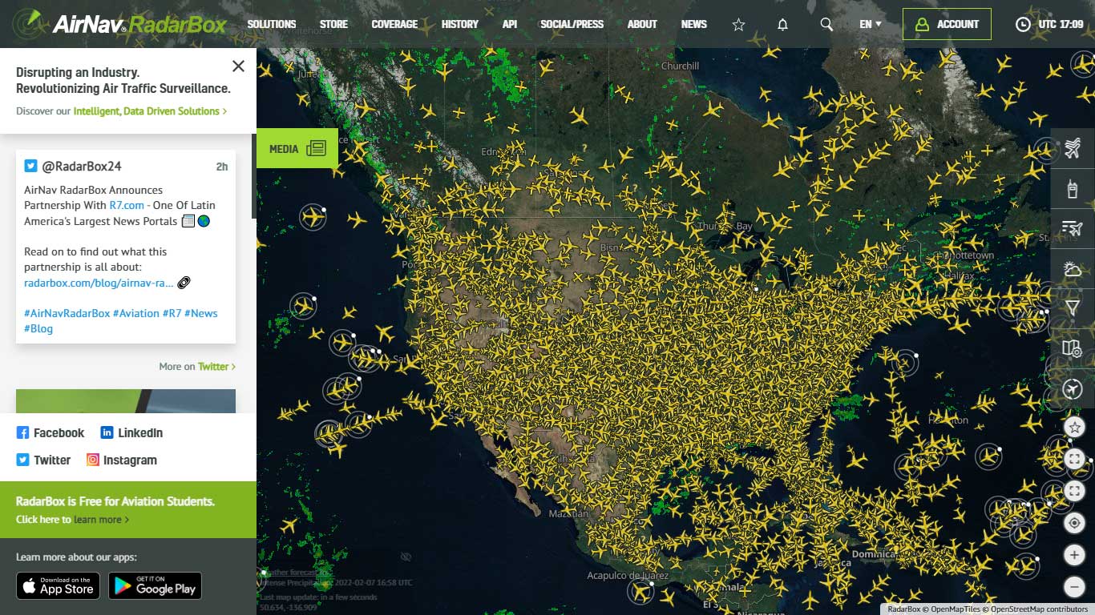Click the #Aviation hashtag
Viewport: 1095px width, 615px height.
136,313
